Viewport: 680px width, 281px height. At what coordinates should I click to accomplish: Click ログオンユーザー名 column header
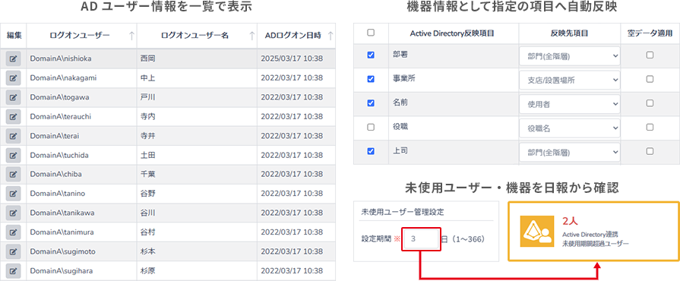click(x=198, y=36)
